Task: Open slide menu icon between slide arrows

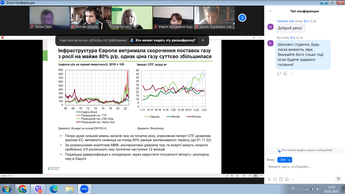Action: tap(232, 176)
